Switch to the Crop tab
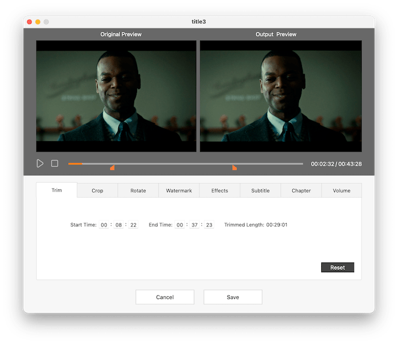Screen dimensions: 398x344 (x=97, y=191)
